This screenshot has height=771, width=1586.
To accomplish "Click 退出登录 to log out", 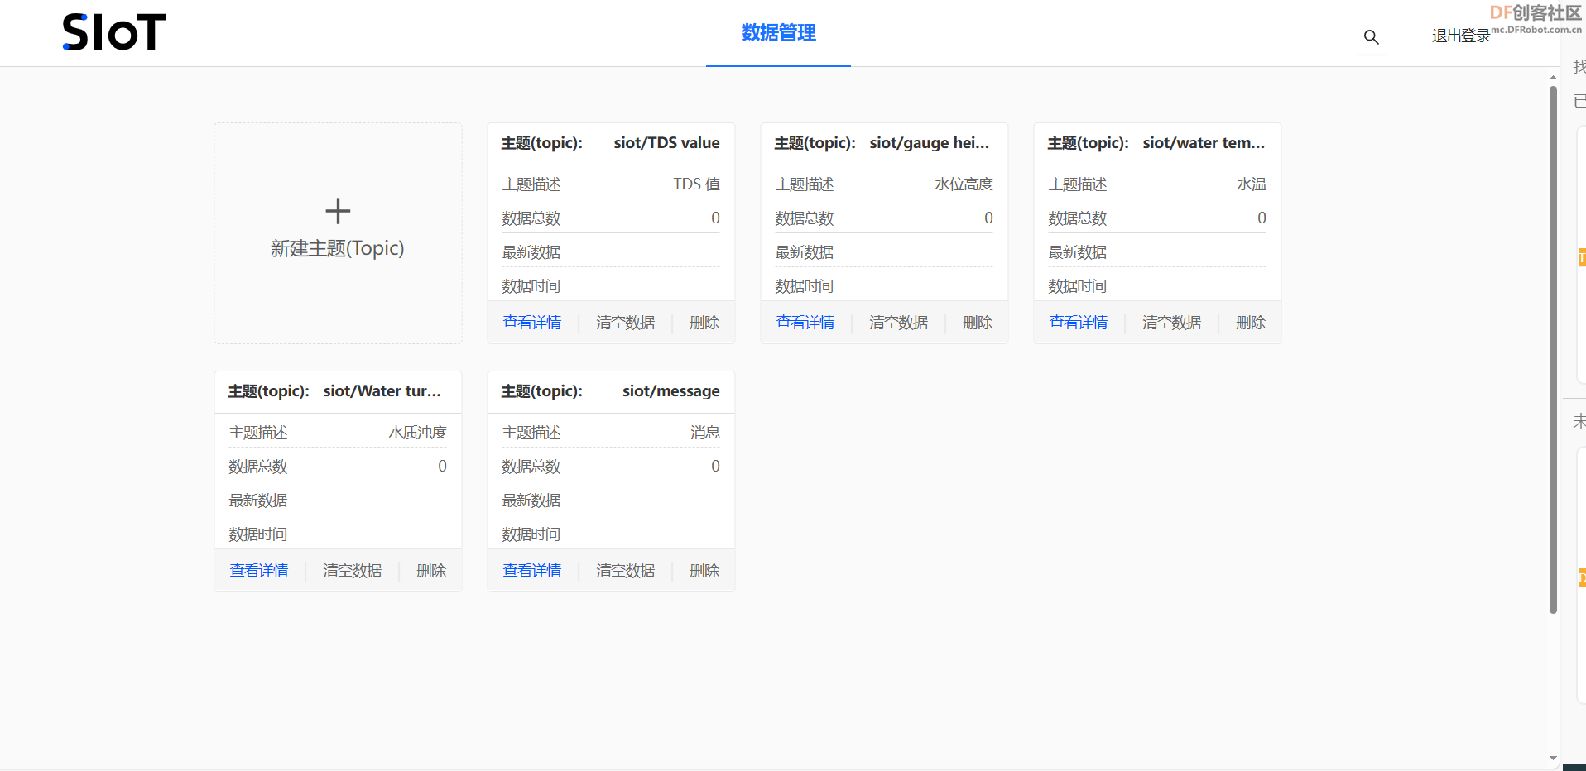I will click(1461, 36).
